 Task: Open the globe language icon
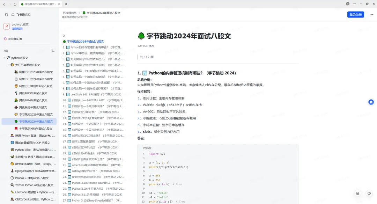[x=348, y=3]
